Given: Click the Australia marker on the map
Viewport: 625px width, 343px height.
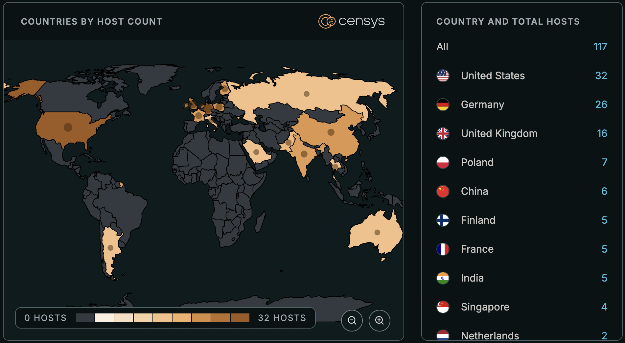Looking at the screenshot, I should tap(377, 233).
